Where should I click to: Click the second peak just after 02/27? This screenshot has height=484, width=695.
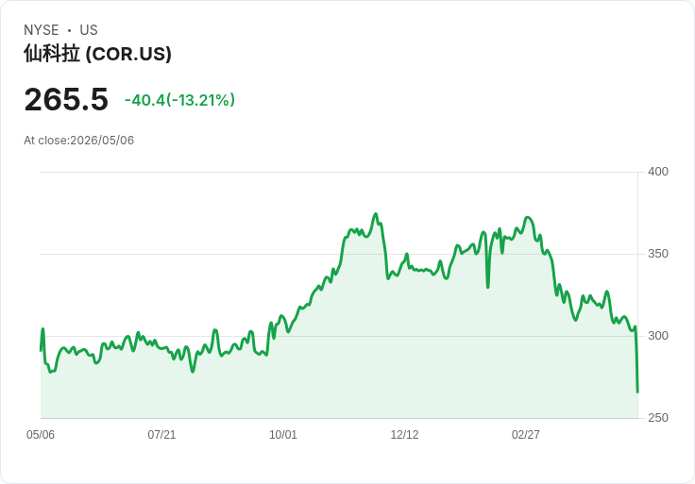click(528, 217)
